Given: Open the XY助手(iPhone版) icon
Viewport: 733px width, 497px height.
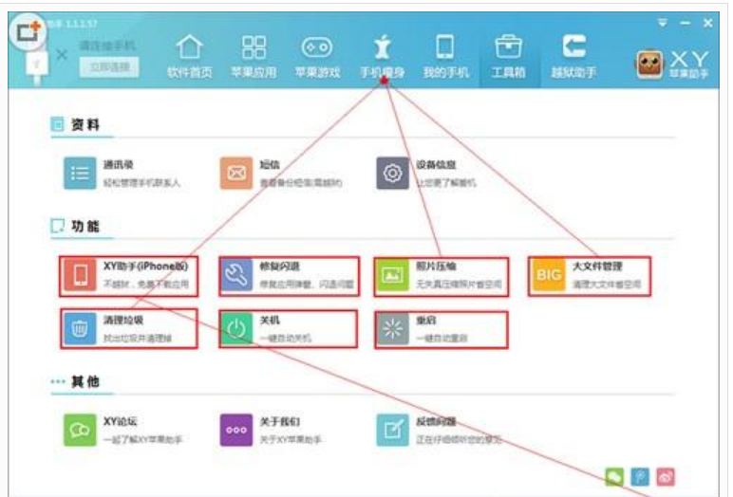Looking at the screenshot, I should click(81, 276).
